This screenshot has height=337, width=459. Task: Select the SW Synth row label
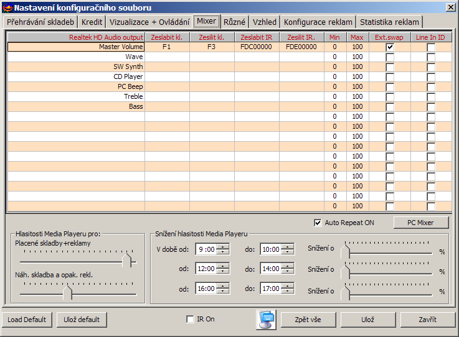tap(76, 67)
